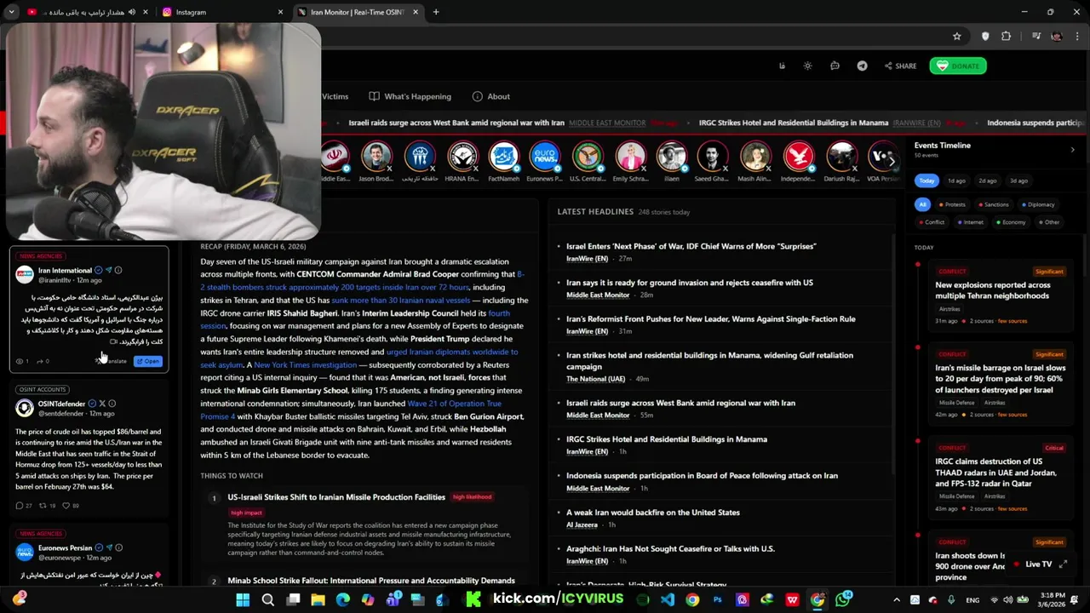This screenshot has width=1090, height=613.
Task: Toggle the Protests category filter
Action: [x=952, y=204]
